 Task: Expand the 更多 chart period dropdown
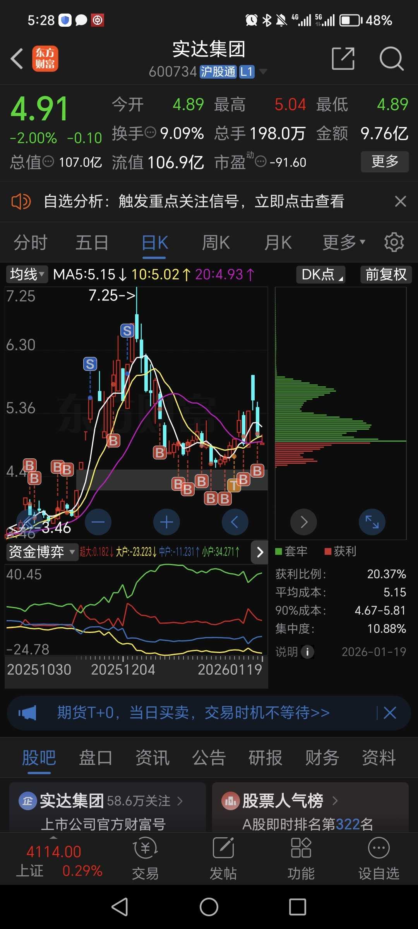344,243
